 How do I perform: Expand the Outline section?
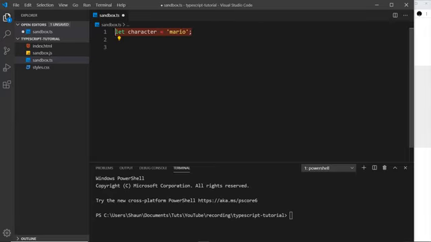click(x=18, y=239)
